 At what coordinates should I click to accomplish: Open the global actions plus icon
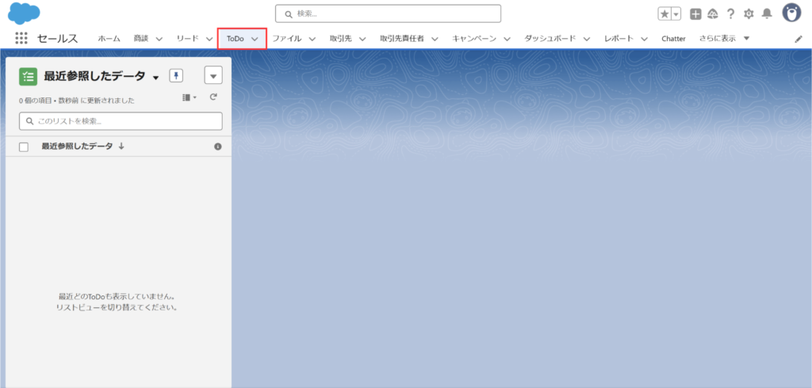(x=695, y=14)
